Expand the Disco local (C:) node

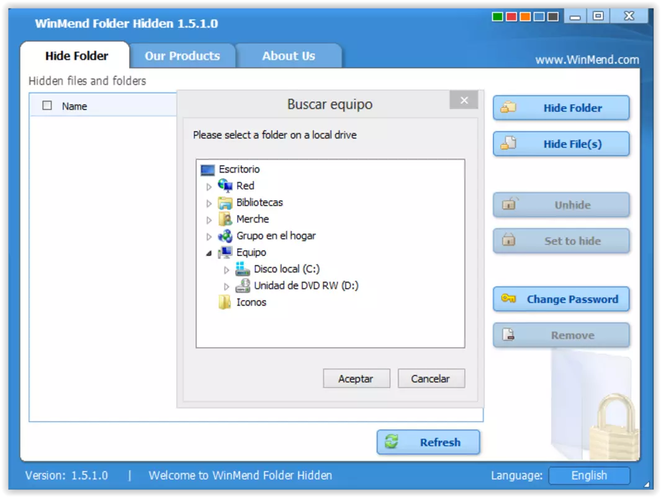[x=227, y=270]
